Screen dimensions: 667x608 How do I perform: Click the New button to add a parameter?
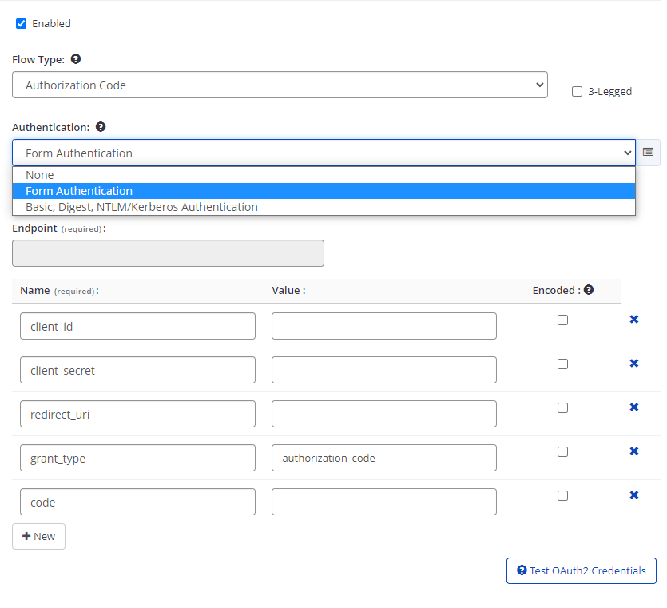pos(38,536)
